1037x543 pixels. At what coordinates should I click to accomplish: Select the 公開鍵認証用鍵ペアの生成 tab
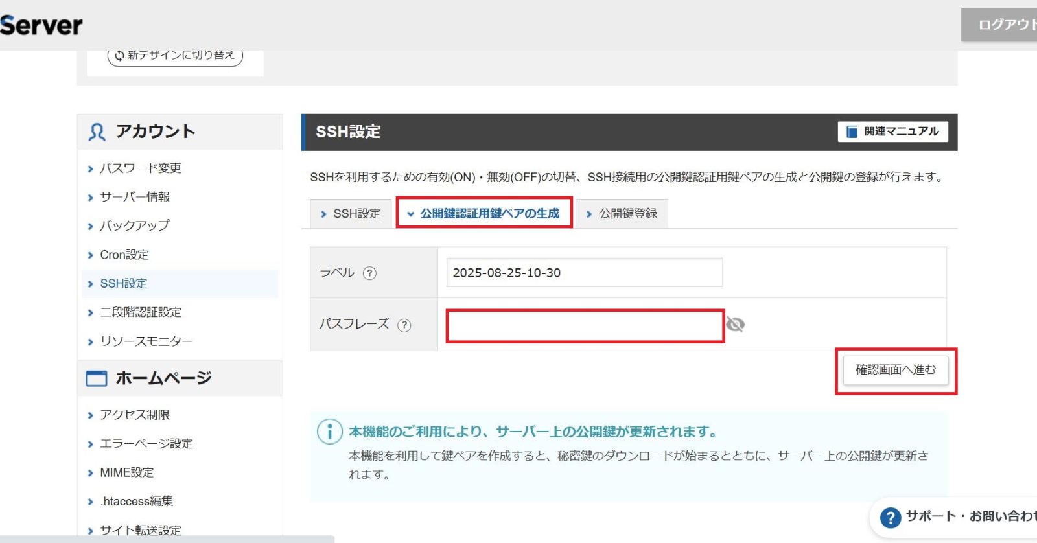pyautogui.click(x=484, y=213)
